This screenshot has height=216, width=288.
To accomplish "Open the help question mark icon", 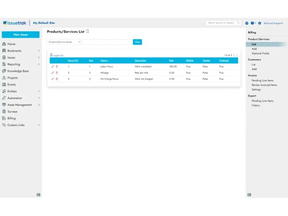I will (252, 23).
